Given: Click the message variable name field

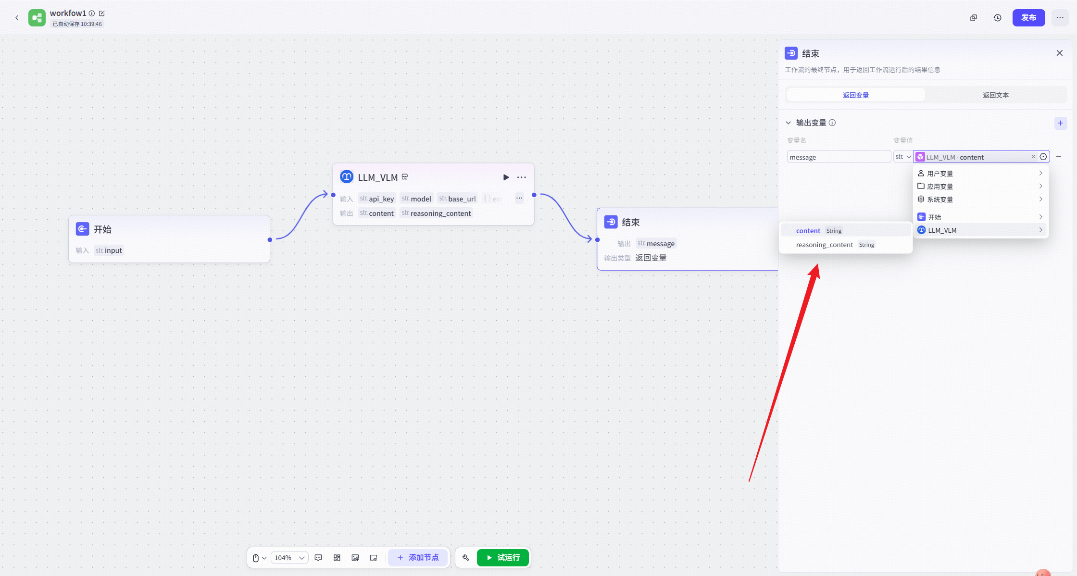Looking at the screenshot, I should (838, 157).
